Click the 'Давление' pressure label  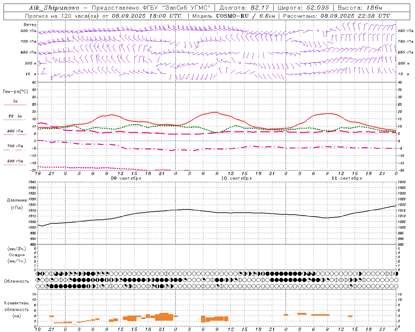click(x=17, y=200)
